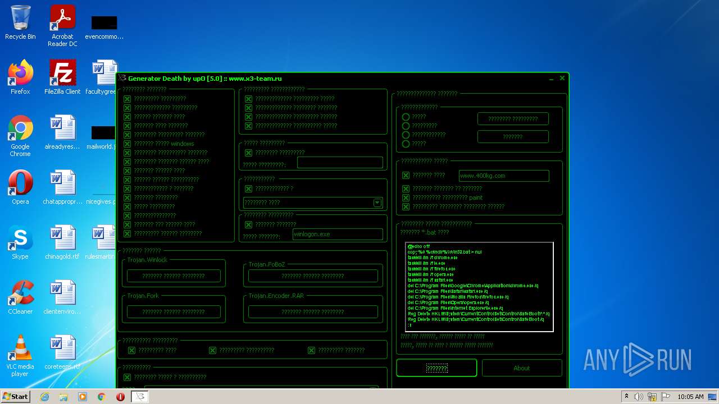
Task: Click the About button
Action: coord(522,368)
